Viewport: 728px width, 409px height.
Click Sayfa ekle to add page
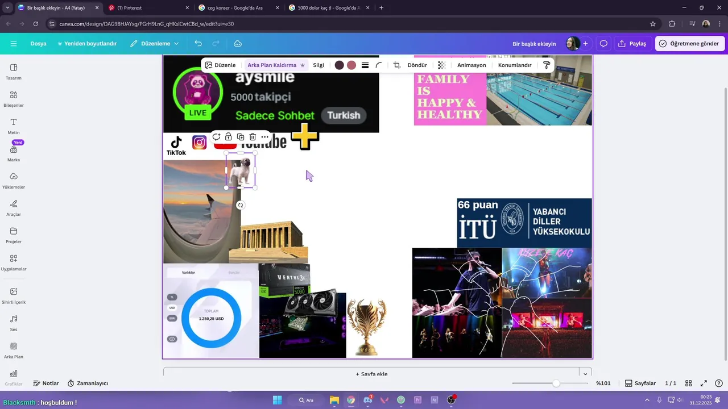point(371,374)
